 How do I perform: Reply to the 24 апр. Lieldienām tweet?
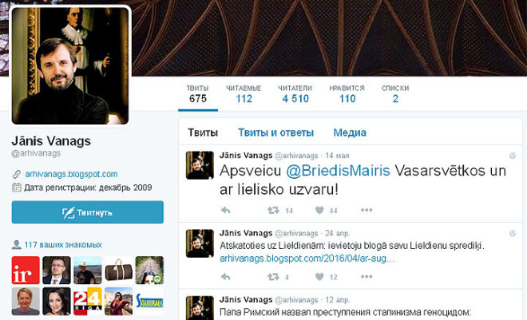pos(225,277)
